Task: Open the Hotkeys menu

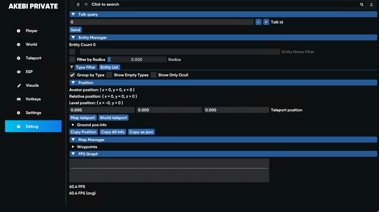Action: 33,99
